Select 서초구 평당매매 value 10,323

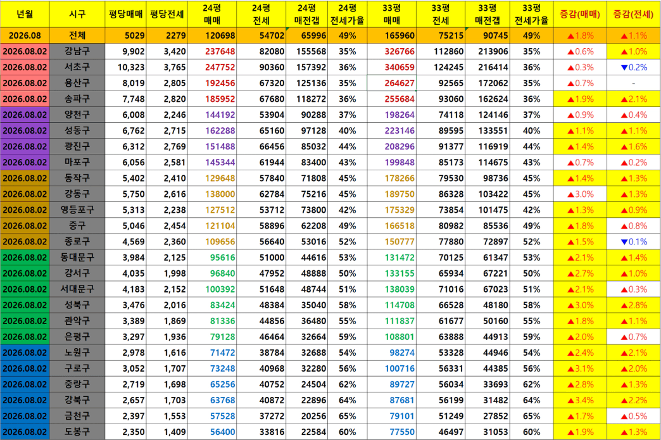coord(125,68)
